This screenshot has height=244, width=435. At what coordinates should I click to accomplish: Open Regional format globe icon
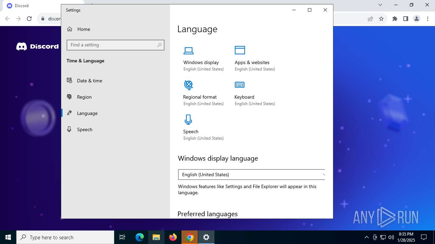188,84
